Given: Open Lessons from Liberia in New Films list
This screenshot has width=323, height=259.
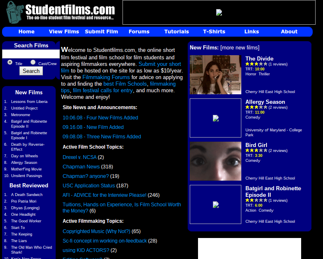Looking at the screenshot, I should pos(29,102).
